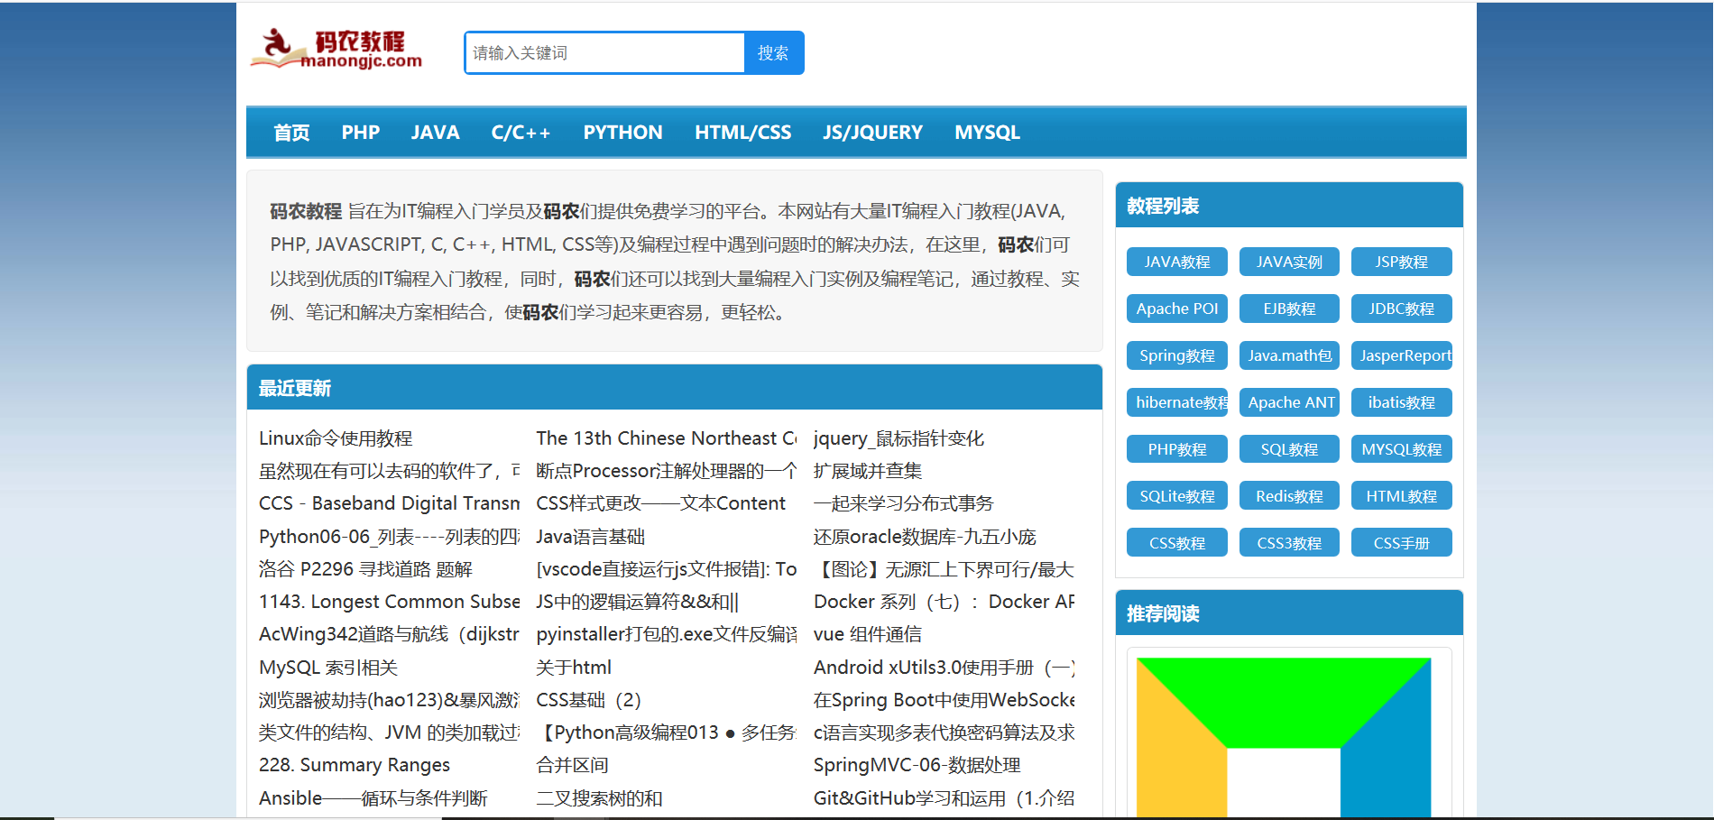The height and width of the screenshot is (820, 1714).
Task: Switch to the HTML/CSS navigation tab
Action: pyautogui.click(x=742, y=132)
